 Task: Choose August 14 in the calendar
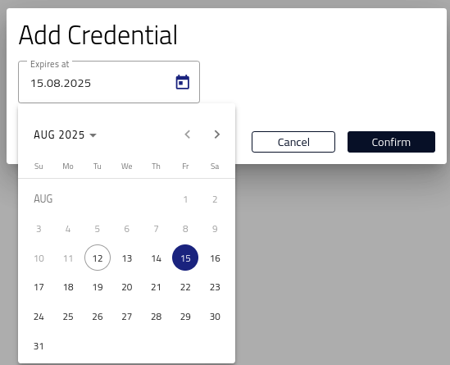pos(156,258)
